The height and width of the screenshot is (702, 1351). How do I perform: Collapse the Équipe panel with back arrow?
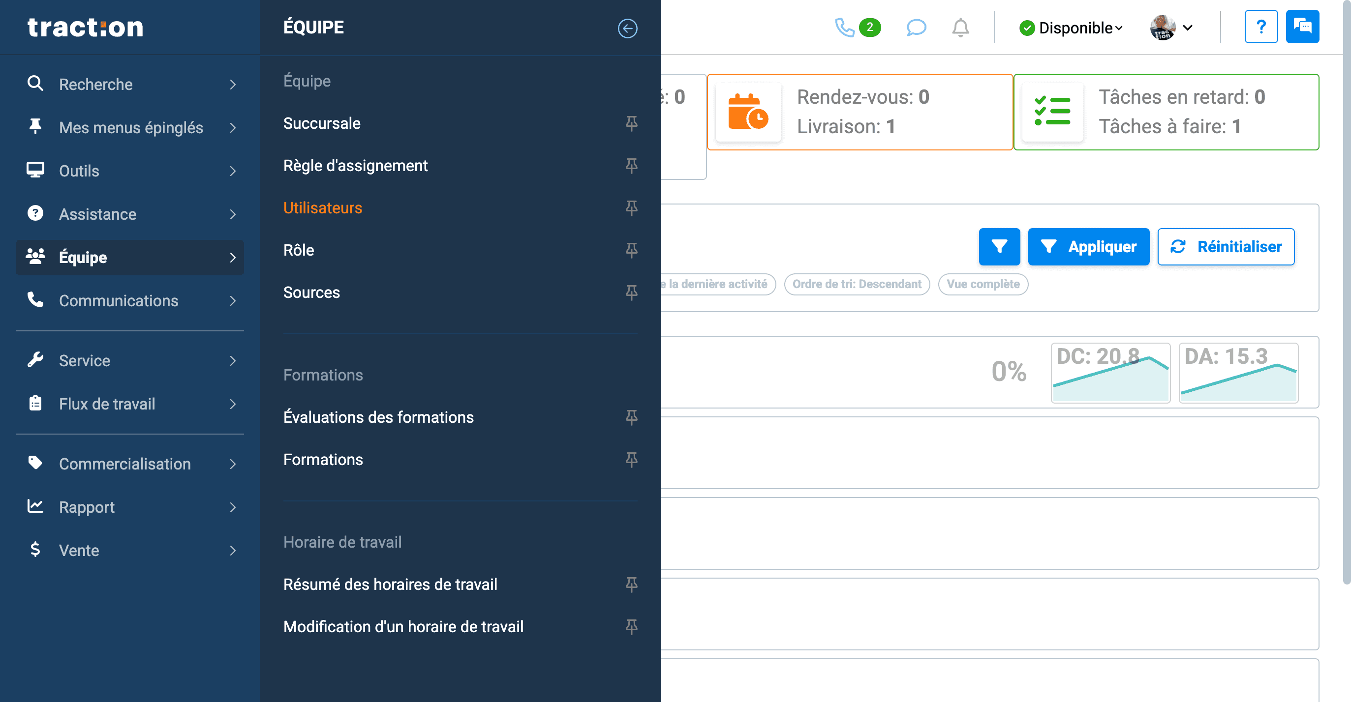click(627, 29)
